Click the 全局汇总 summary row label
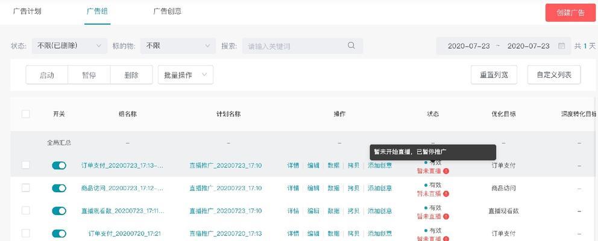This screenshot has width=598, height=241. point(59,143)
